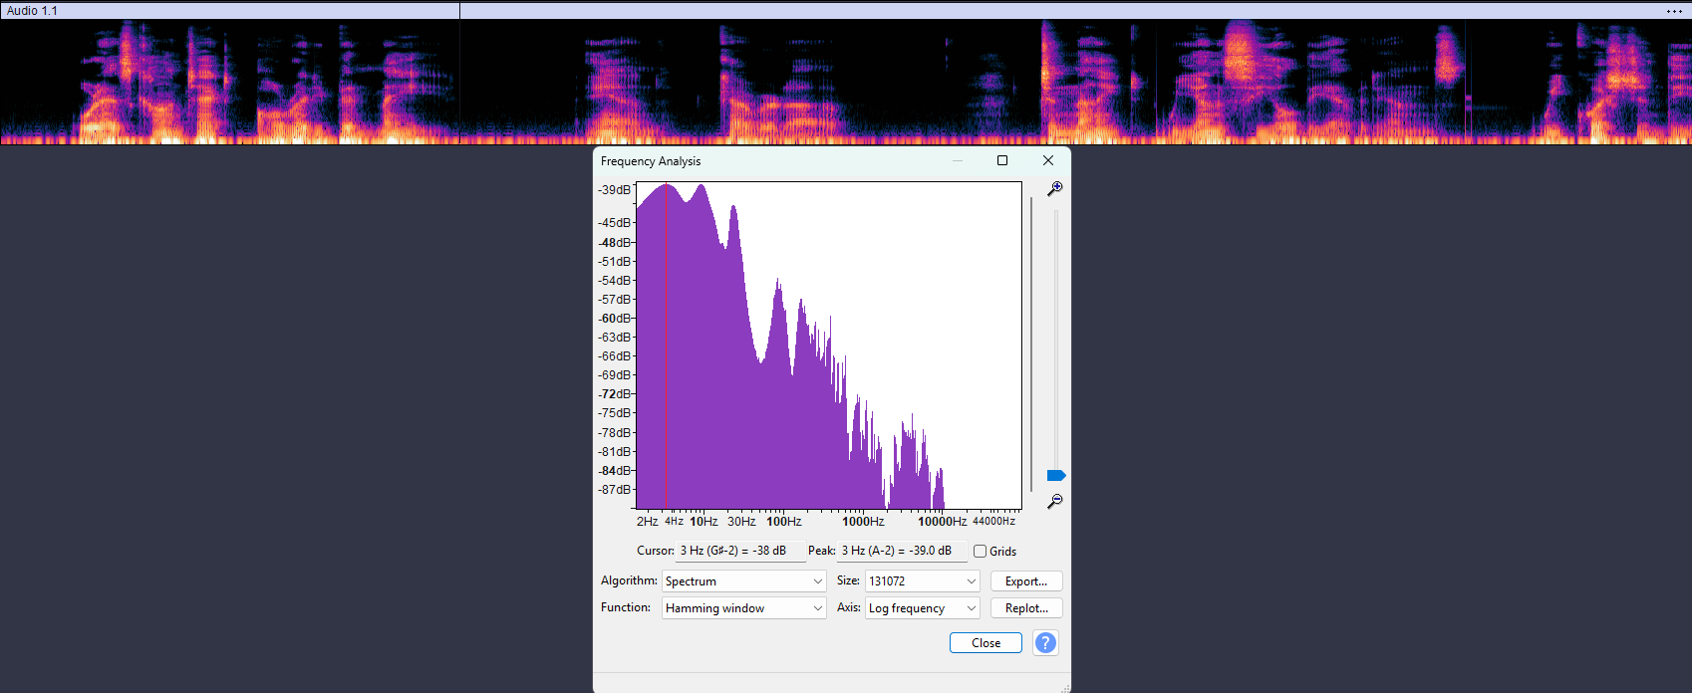Click the Frequency Analysis title text
Viewport: 1692px width, 693px height.
click(651, 161)
